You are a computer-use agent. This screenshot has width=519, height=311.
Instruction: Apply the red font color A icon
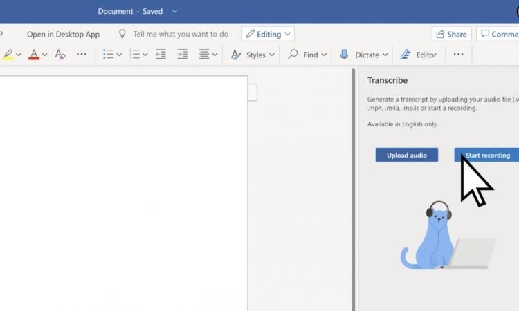click(34, 55)
